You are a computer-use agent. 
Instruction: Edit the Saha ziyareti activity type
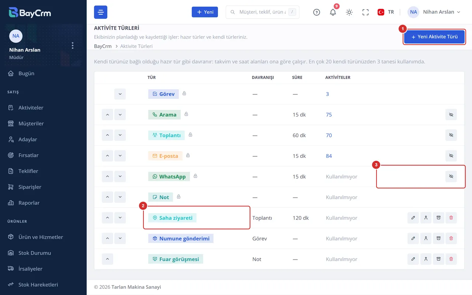coord(413,218)
